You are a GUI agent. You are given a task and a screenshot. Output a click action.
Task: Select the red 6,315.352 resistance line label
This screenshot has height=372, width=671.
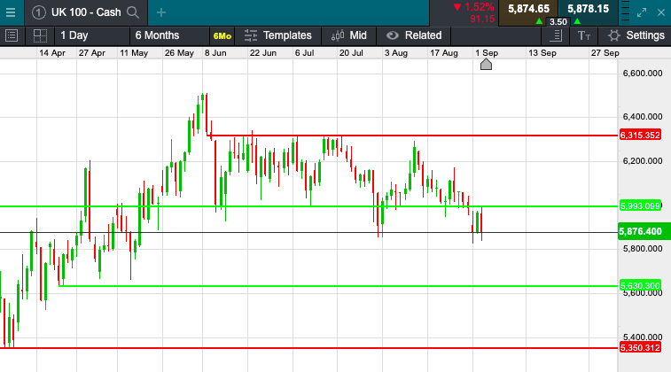pyautogui.click(x=640, y=136)
